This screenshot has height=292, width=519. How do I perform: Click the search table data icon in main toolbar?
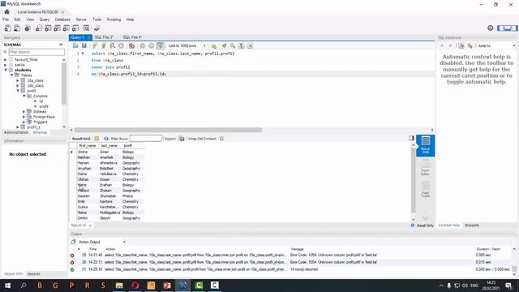(86, 28)
